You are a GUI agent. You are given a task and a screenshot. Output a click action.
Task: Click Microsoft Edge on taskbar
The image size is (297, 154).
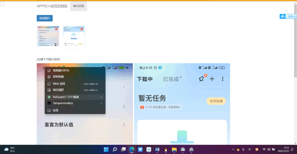pos(132,149)
